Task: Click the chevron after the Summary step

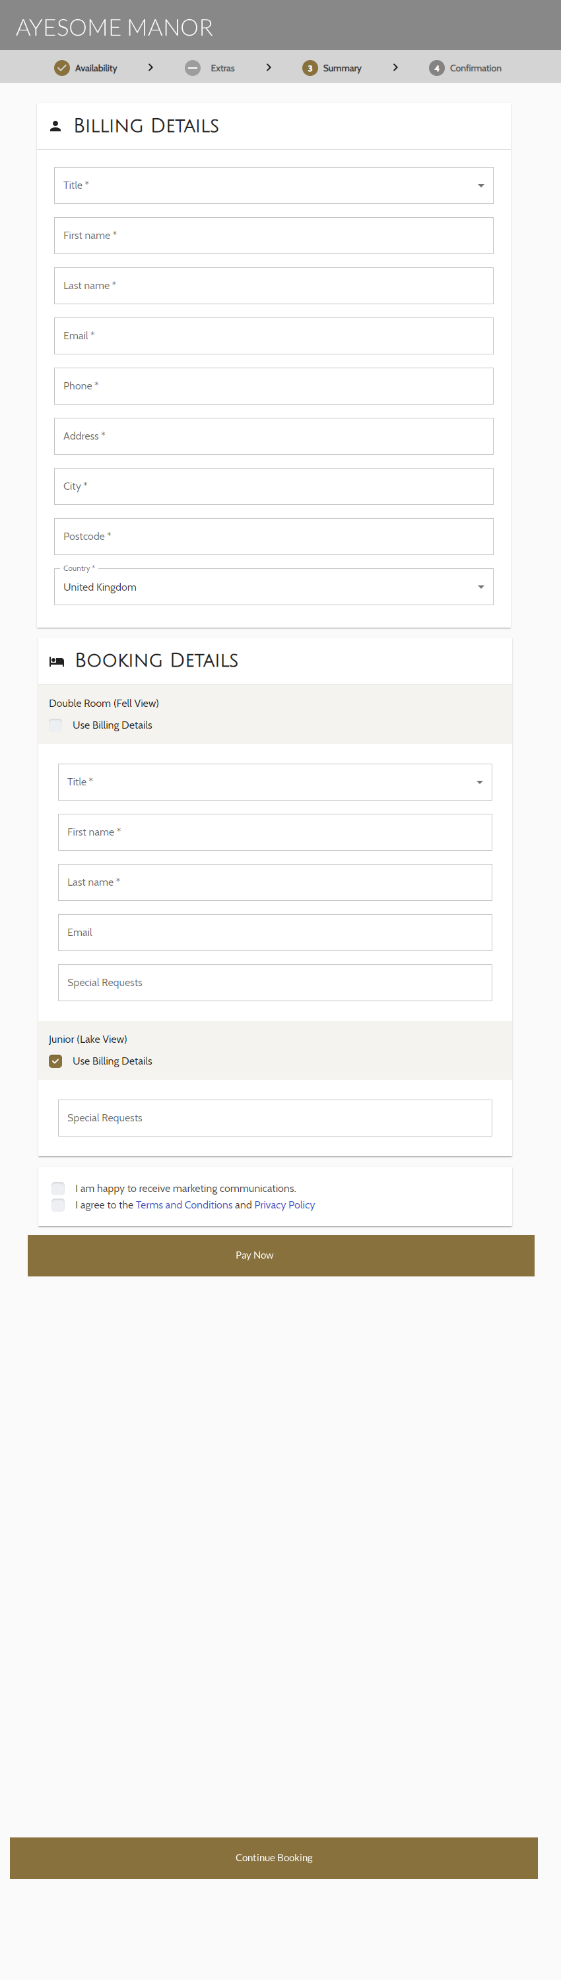Action: click(395, 67)
